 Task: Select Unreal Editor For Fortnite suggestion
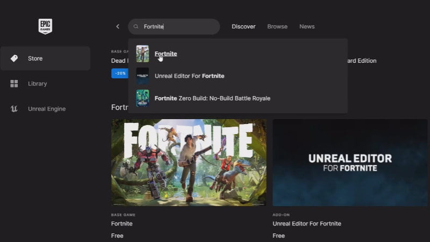[238, 76]
